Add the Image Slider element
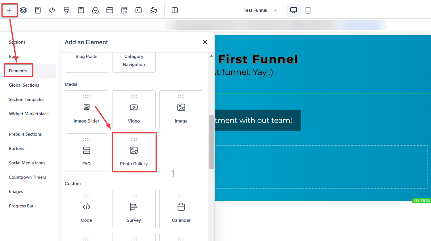 point(86,110)
